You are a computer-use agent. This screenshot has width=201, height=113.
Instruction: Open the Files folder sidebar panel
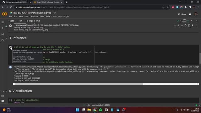coord(3,40)
